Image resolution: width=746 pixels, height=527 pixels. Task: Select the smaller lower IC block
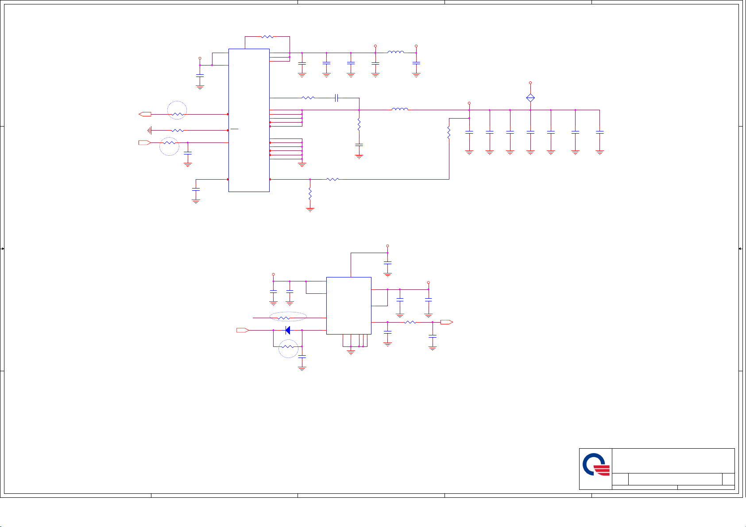click(349, 306)
